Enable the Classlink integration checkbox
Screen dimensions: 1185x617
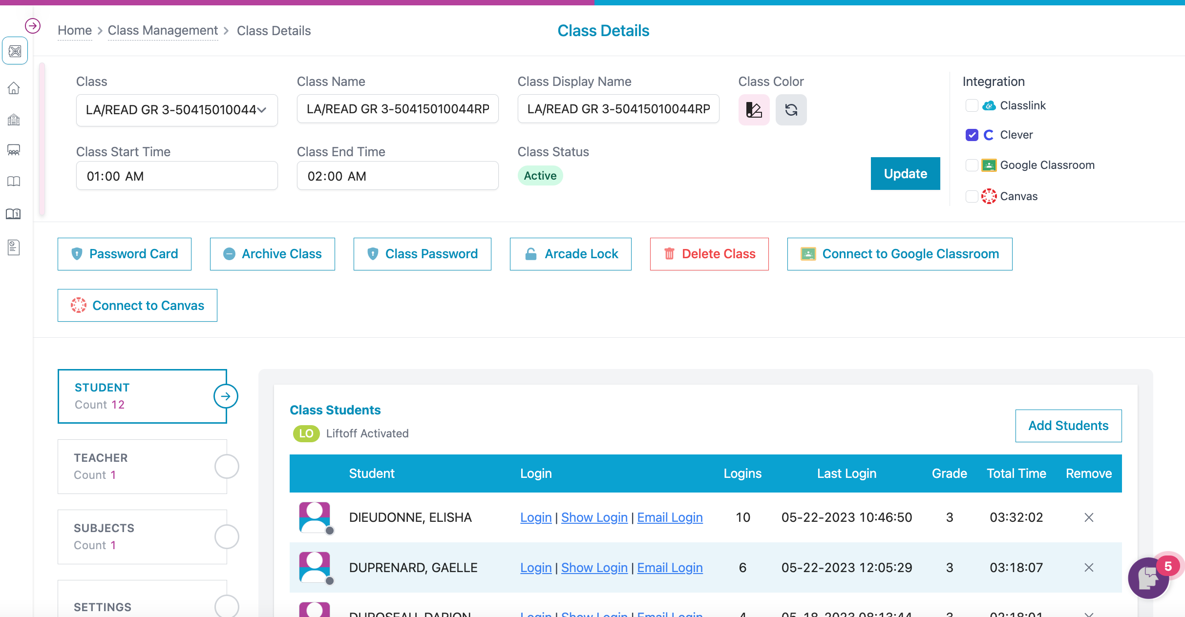(972, 105)
